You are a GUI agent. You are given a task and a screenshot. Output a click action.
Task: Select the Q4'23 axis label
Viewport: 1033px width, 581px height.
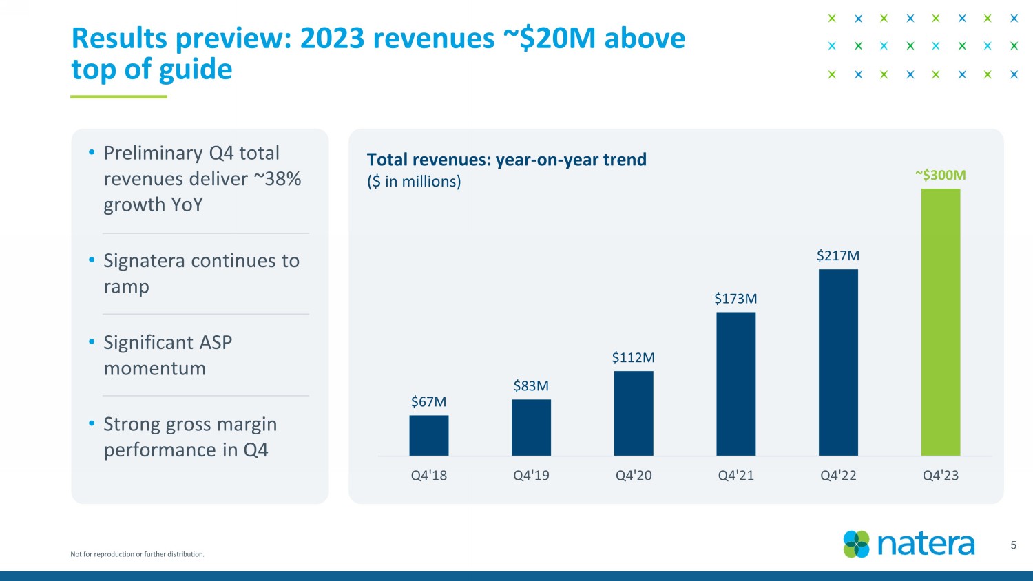[940, 475]
